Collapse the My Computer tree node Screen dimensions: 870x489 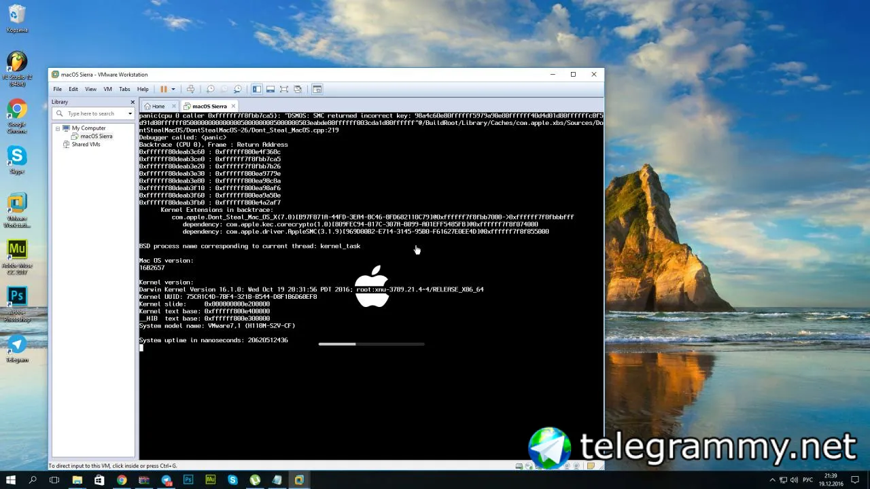(x=58, y=128)
